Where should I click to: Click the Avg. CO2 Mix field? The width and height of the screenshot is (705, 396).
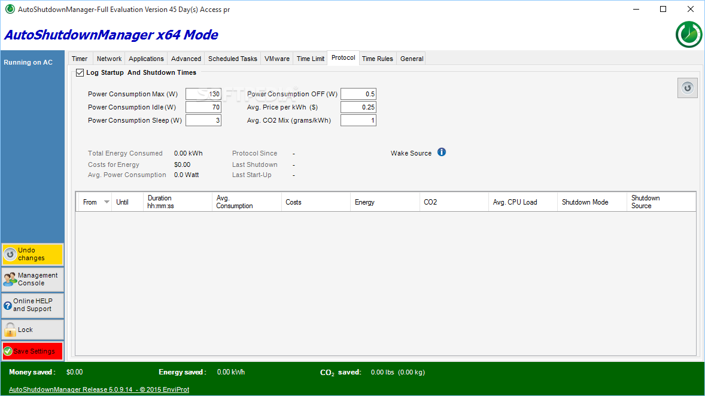click(x=358, y=120)
